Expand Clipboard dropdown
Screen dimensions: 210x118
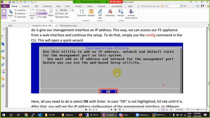26,14
